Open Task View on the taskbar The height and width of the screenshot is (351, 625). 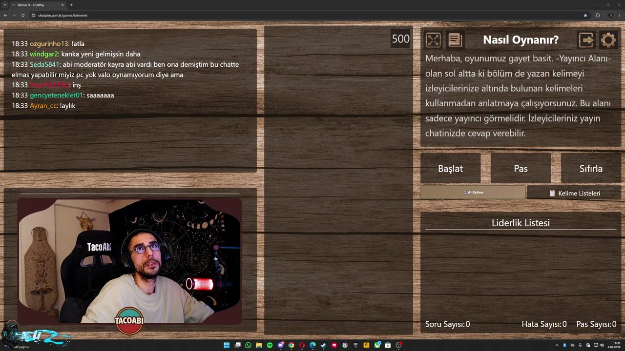[237, 345]
